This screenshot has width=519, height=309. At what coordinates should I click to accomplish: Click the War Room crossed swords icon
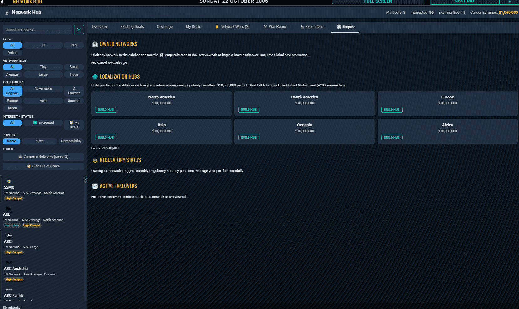click(265, 27)
